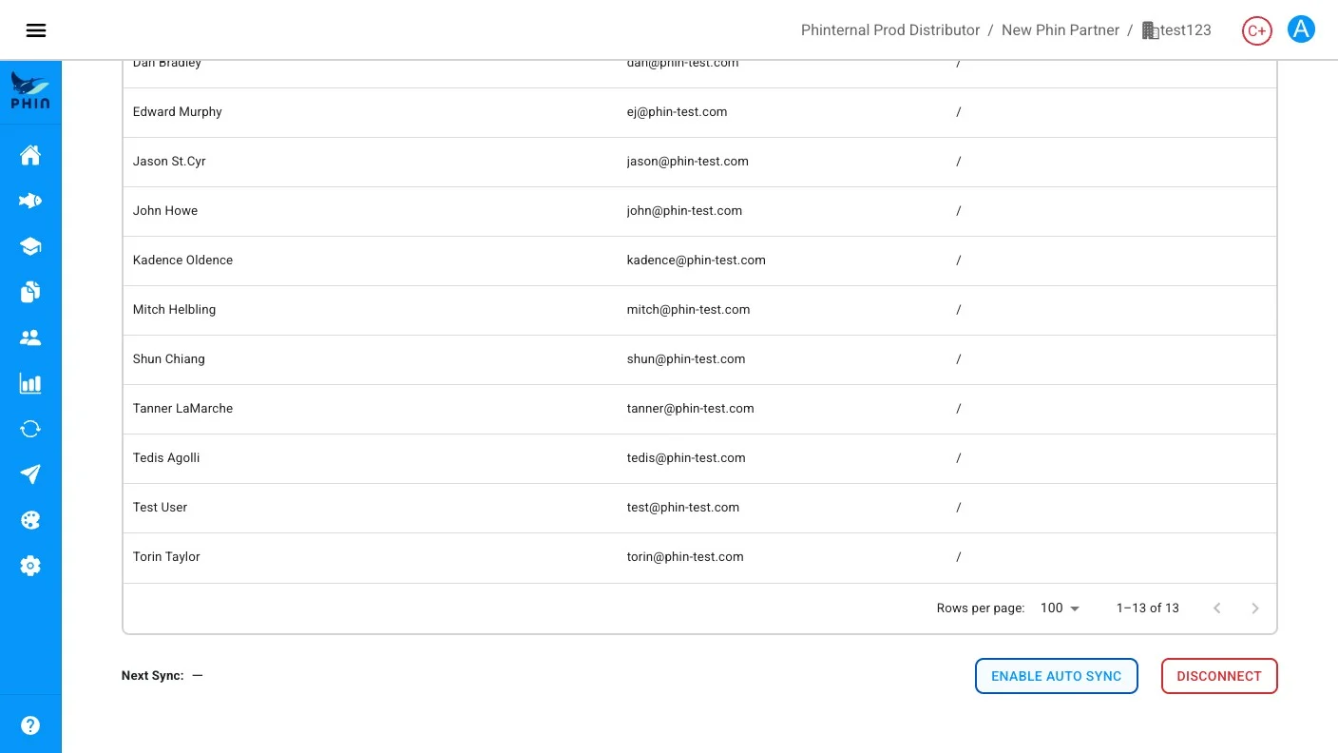Select the Torin Taylor name cell

(166, 557)
